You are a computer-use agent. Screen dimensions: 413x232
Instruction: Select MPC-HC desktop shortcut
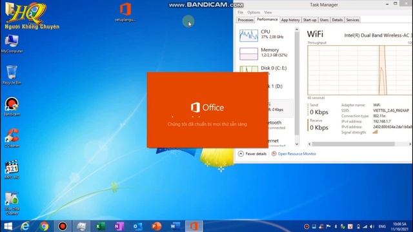(12, 169)
